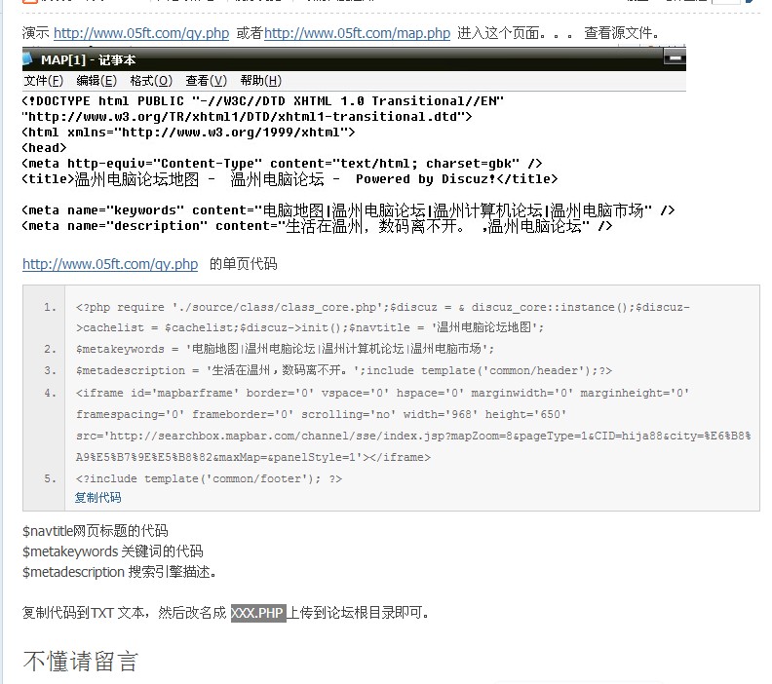Click the <title> line in Notepad
The width and height of the screenshot is (772, 684).
click(x=290, y=178)
